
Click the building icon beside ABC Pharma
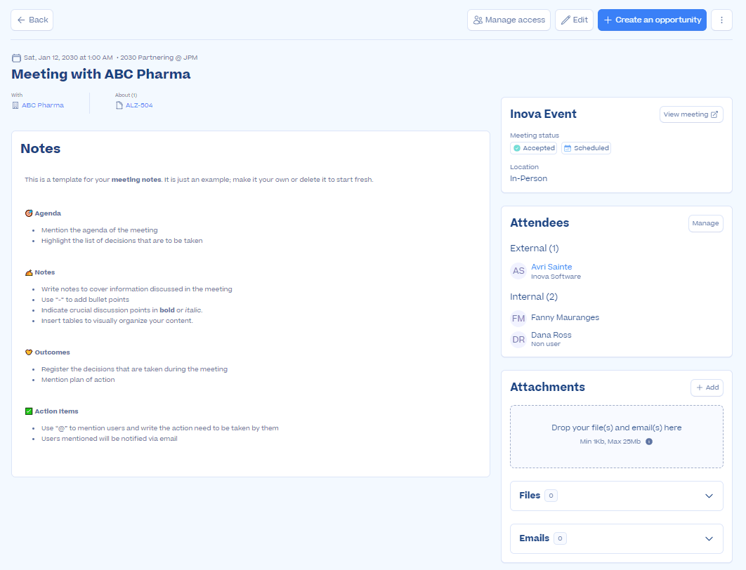15,105
